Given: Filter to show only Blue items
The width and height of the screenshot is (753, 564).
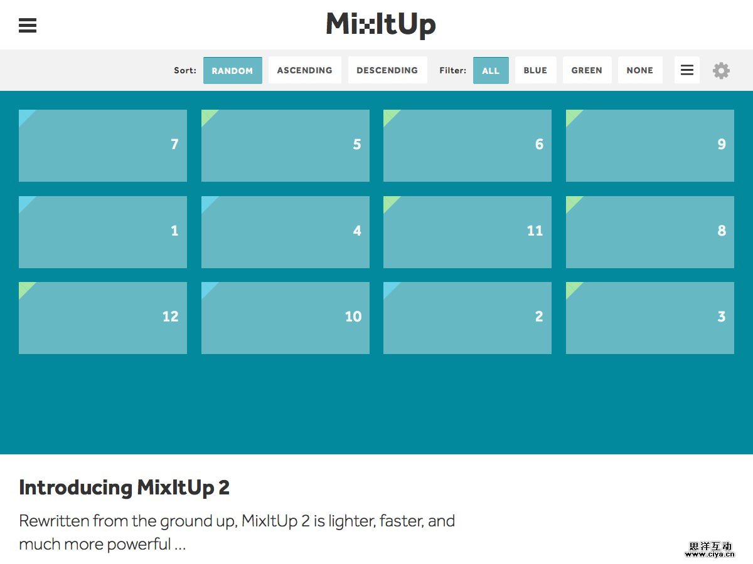Looking at the screenshot, I should point(535,70).
